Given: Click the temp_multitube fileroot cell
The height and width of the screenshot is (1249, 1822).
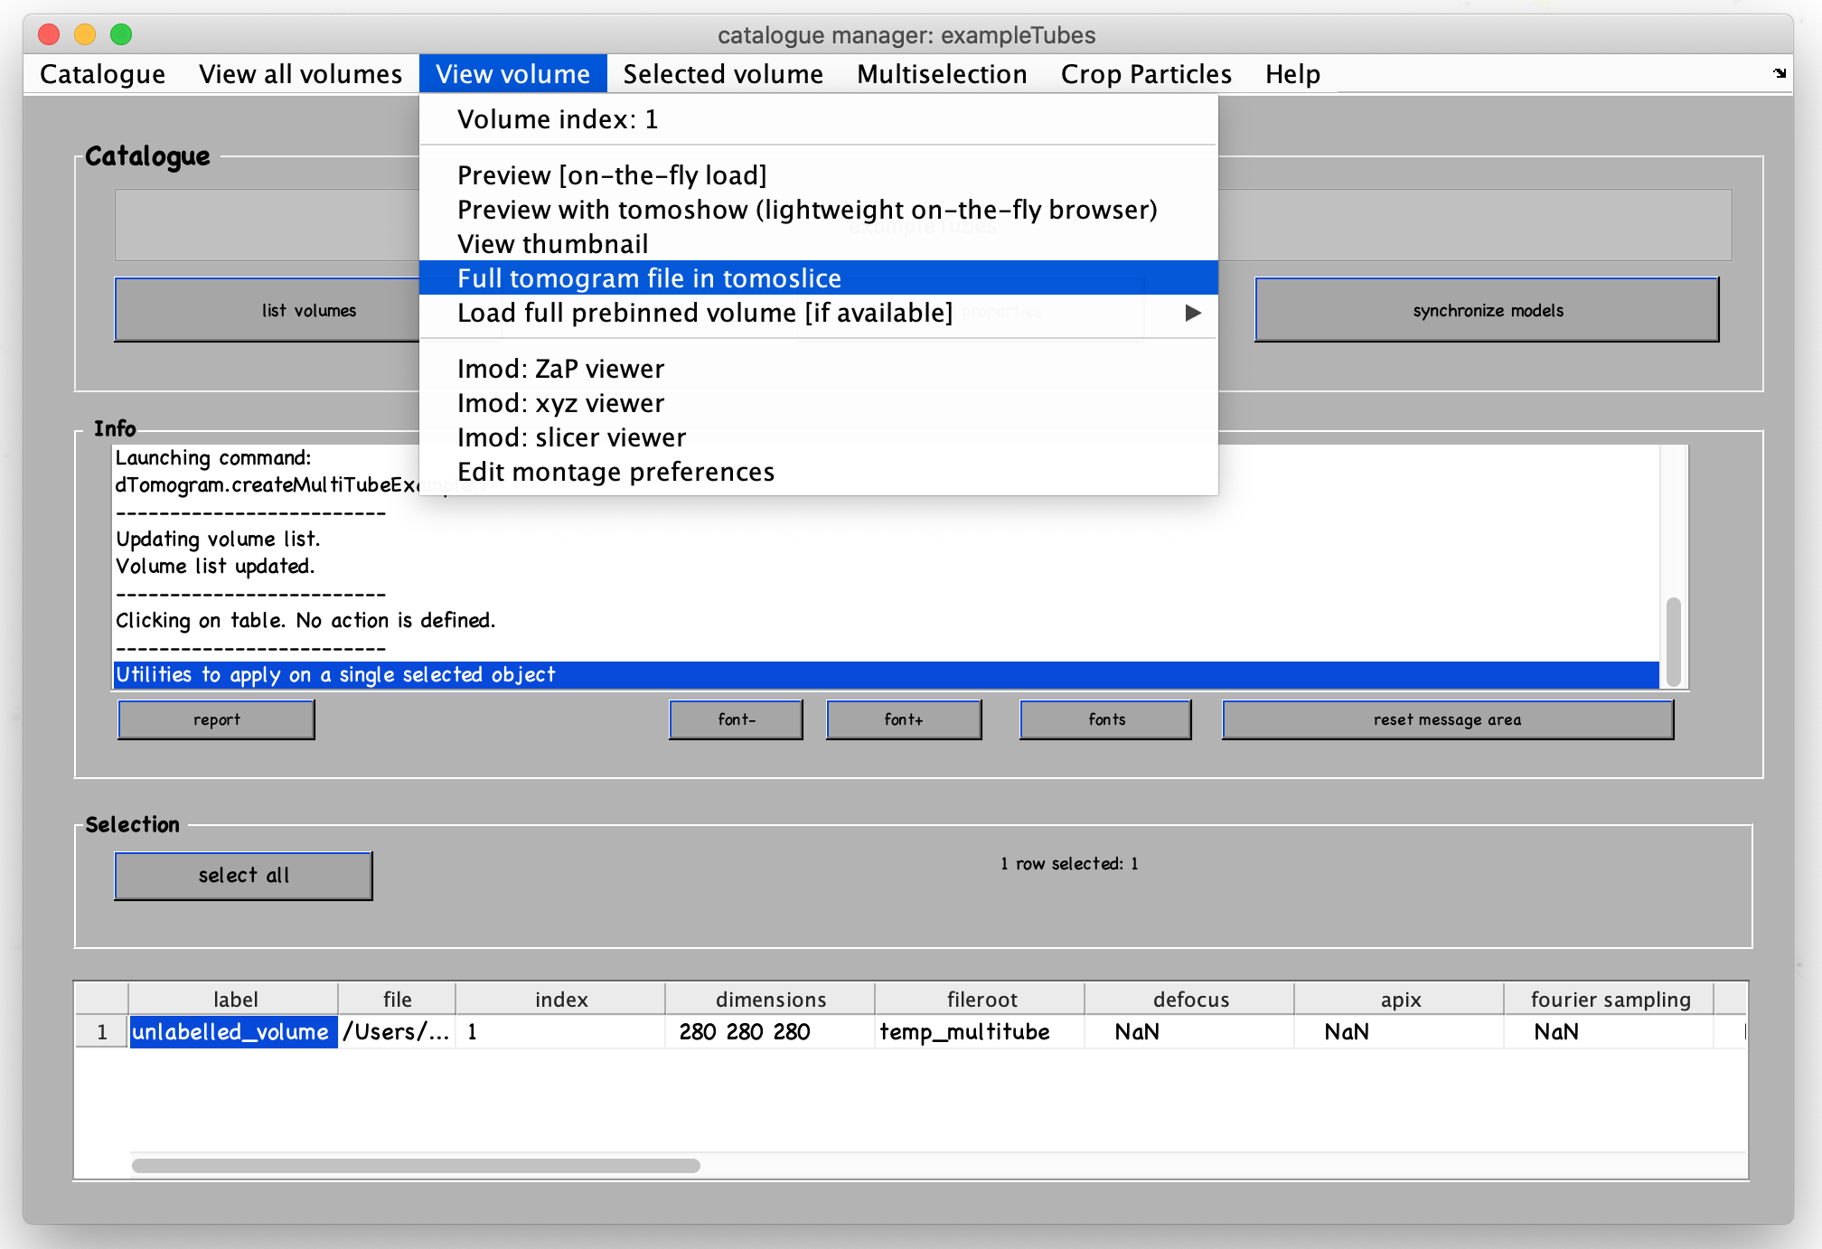Looking at the screenshot, I should pos(980,1032).
